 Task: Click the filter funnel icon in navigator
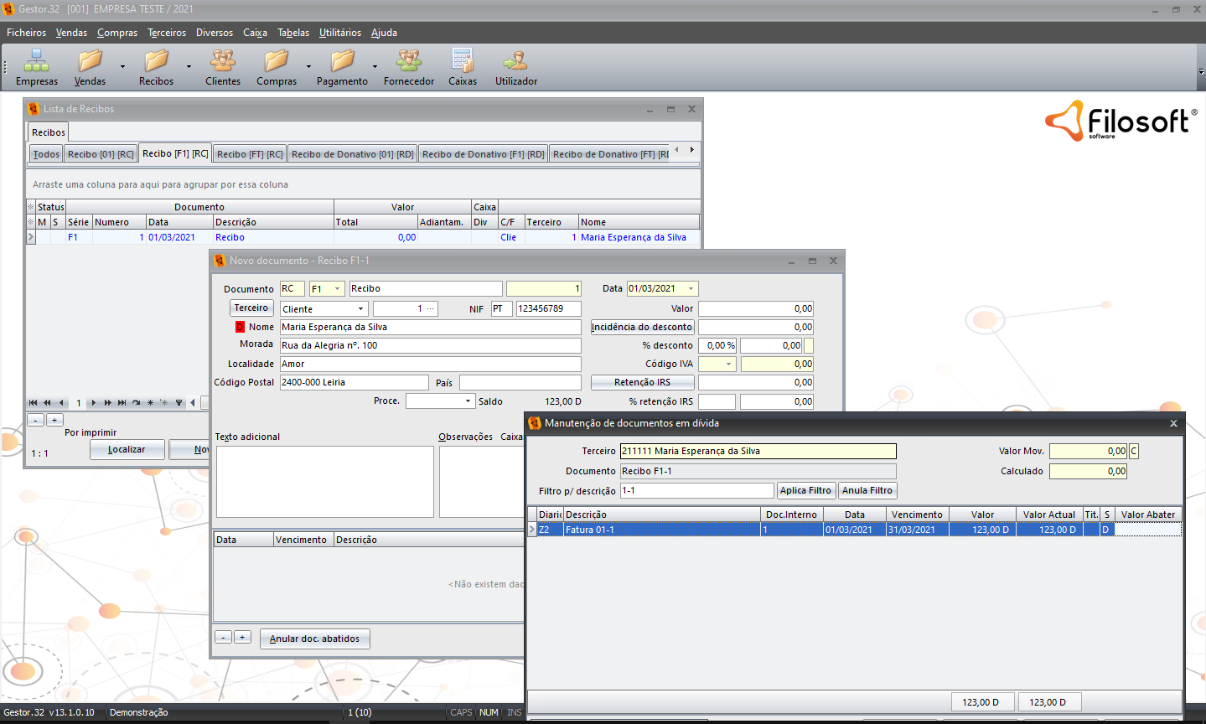click(179, 403)
